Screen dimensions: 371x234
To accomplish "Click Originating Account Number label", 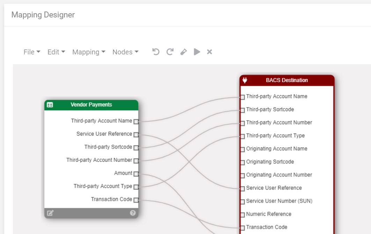I will (279, 175).
